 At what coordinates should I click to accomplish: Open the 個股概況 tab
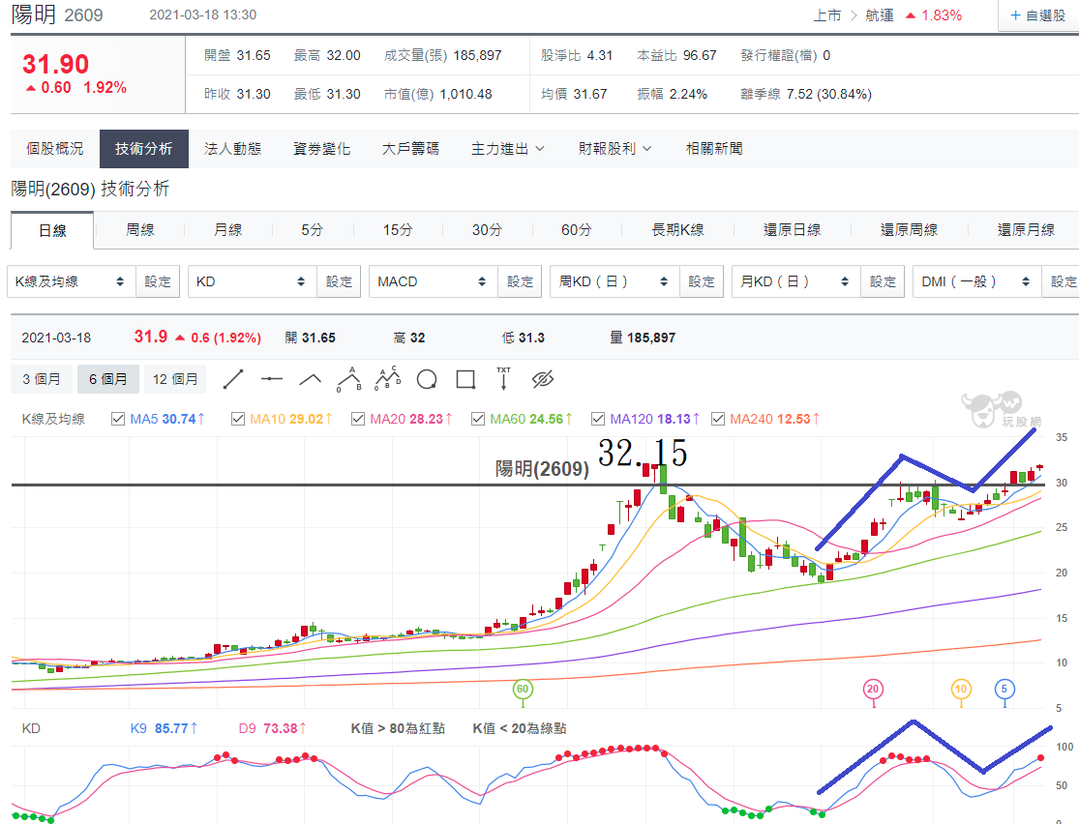[x=55, y=149]
